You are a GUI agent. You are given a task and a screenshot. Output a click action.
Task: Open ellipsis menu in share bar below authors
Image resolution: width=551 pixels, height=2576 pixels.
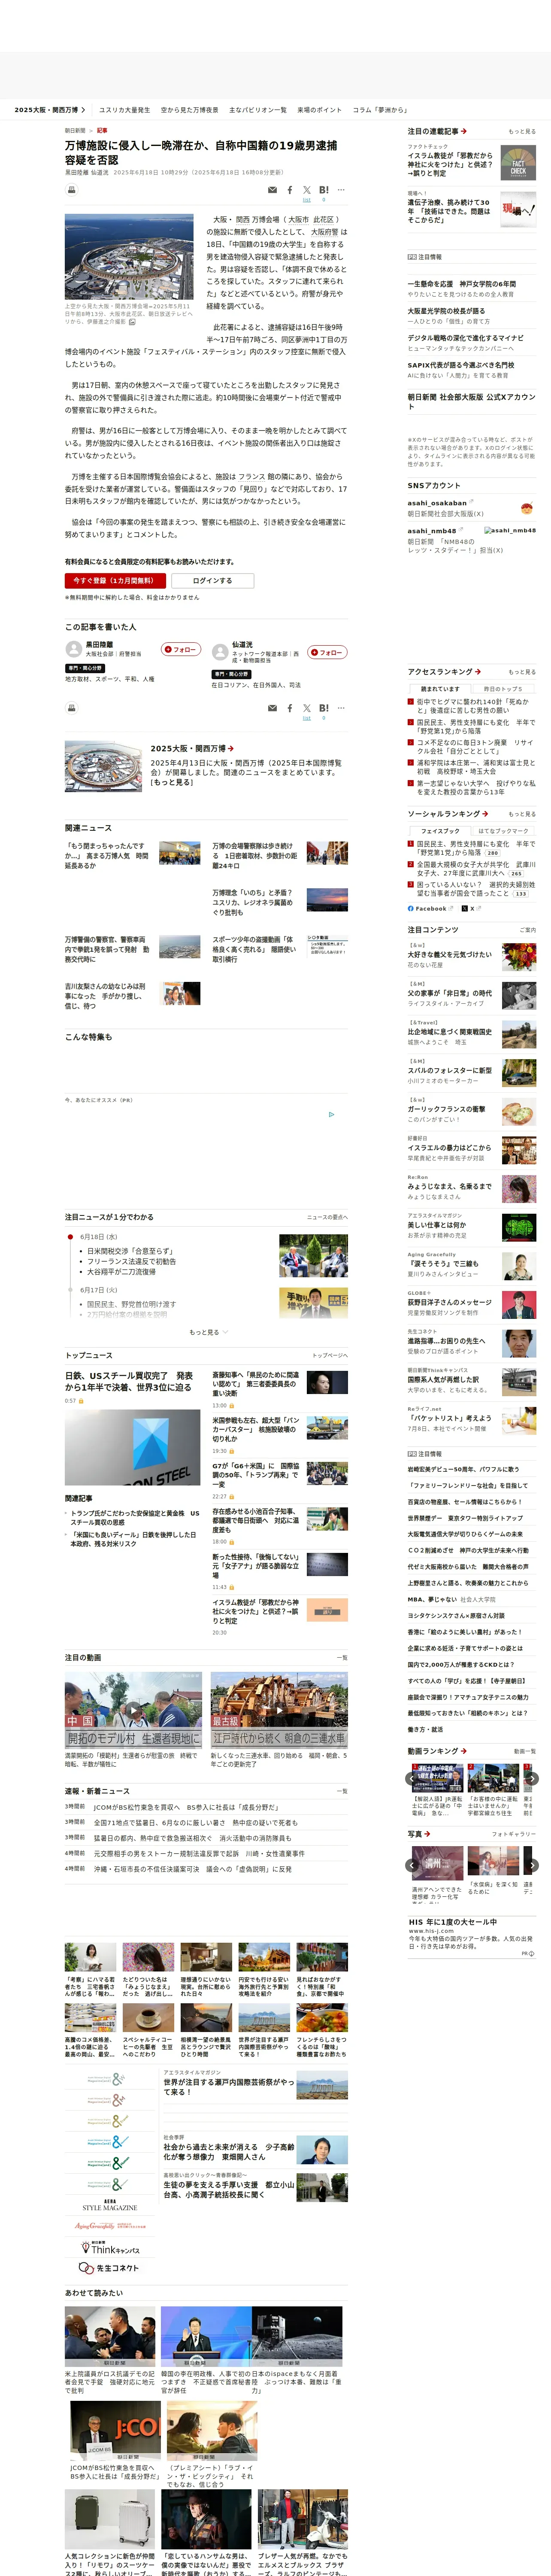[x=341, y=708]
